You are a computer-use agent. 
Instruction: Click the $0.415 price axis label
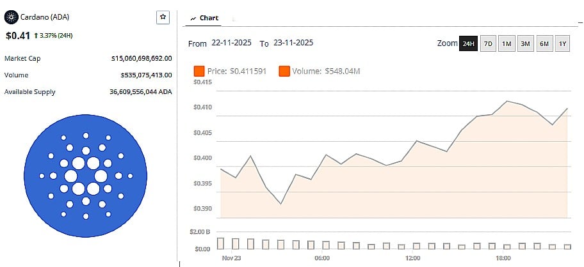click(x=202, y=82)
